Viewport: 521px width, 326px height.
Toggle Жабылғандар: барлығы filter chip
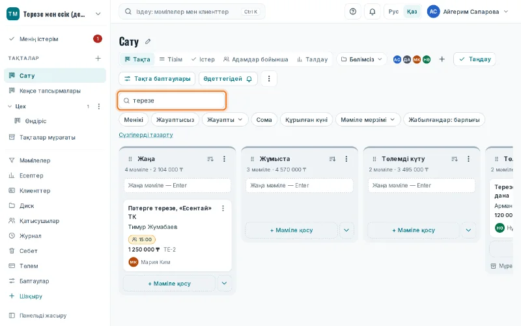(444, 120)
